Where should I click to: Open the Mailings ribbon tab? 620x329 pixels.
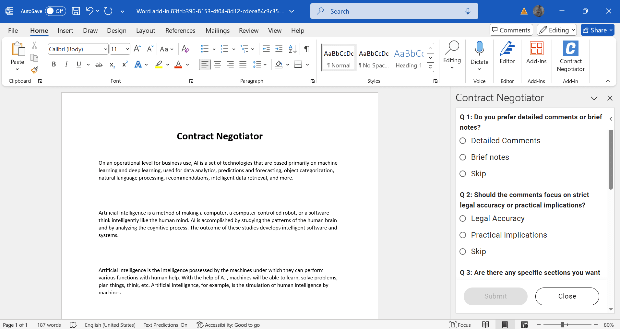(217, 30)
